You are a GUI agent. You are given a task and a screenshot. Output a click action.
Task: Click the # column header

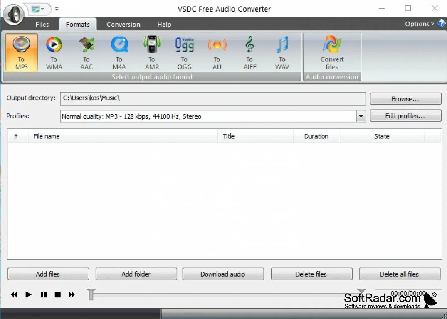tap(18, 136)
